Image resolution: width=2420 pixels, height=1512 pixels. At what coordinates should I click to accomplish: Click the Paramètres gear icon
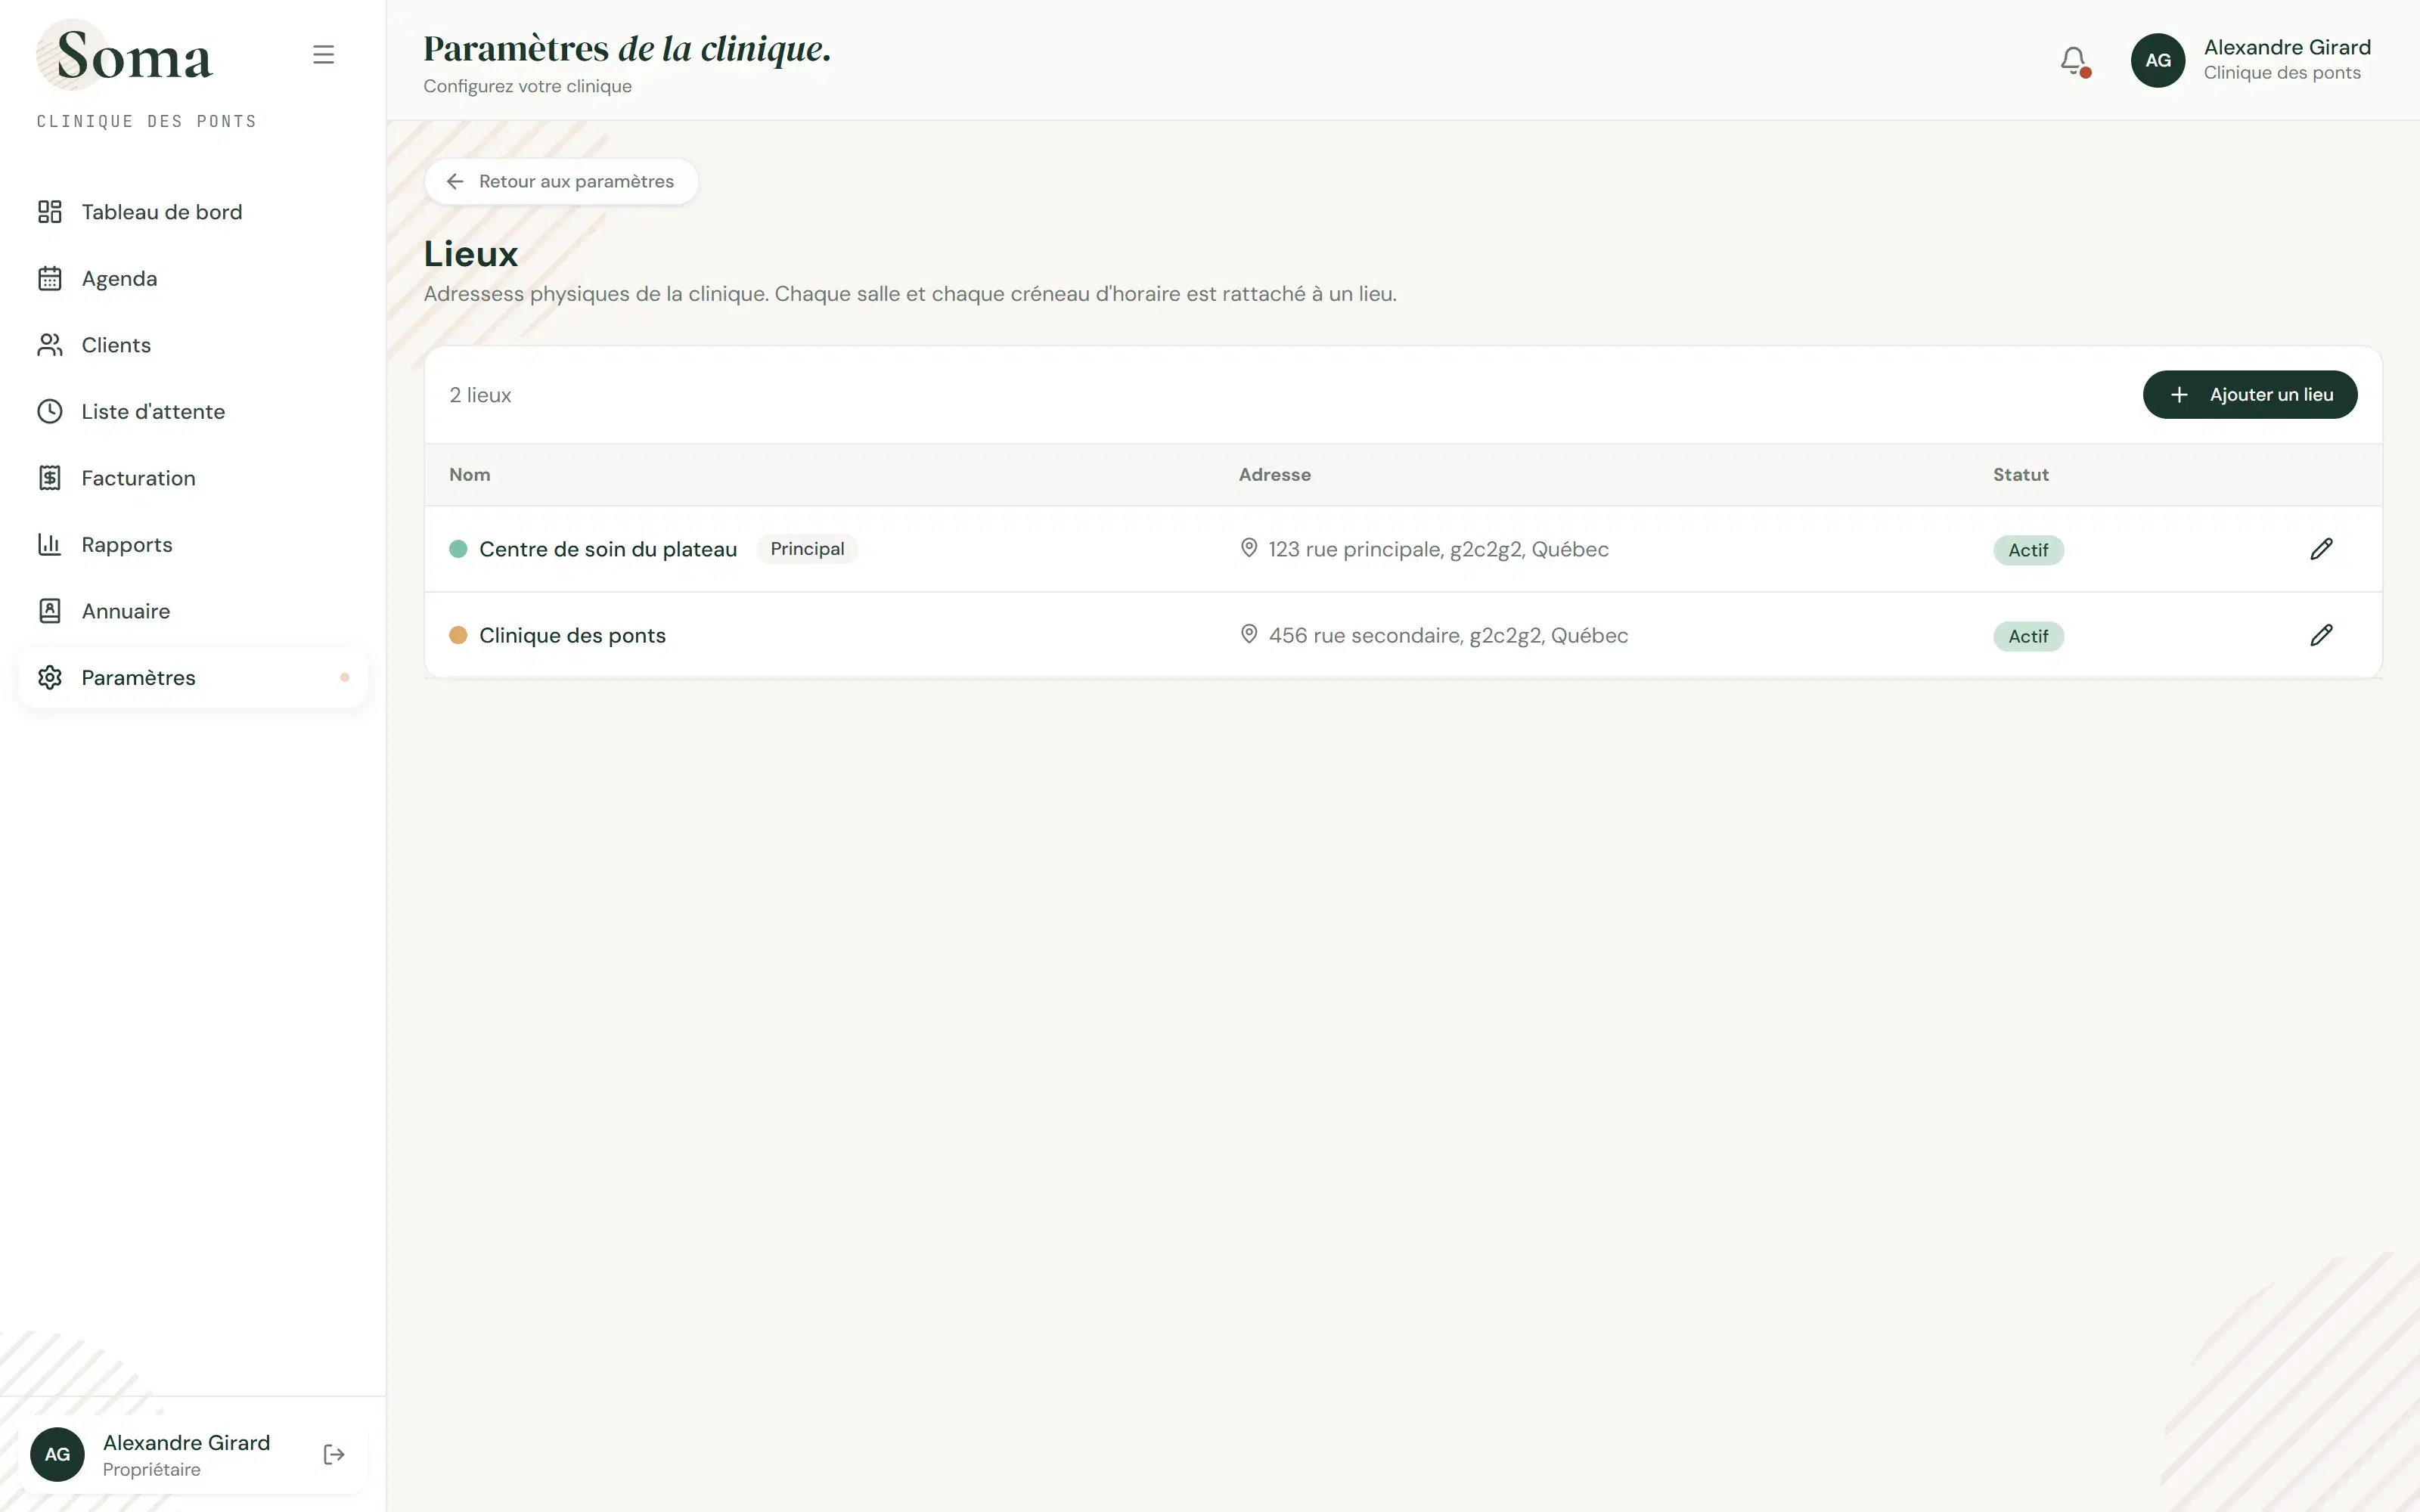coord(50,677)
